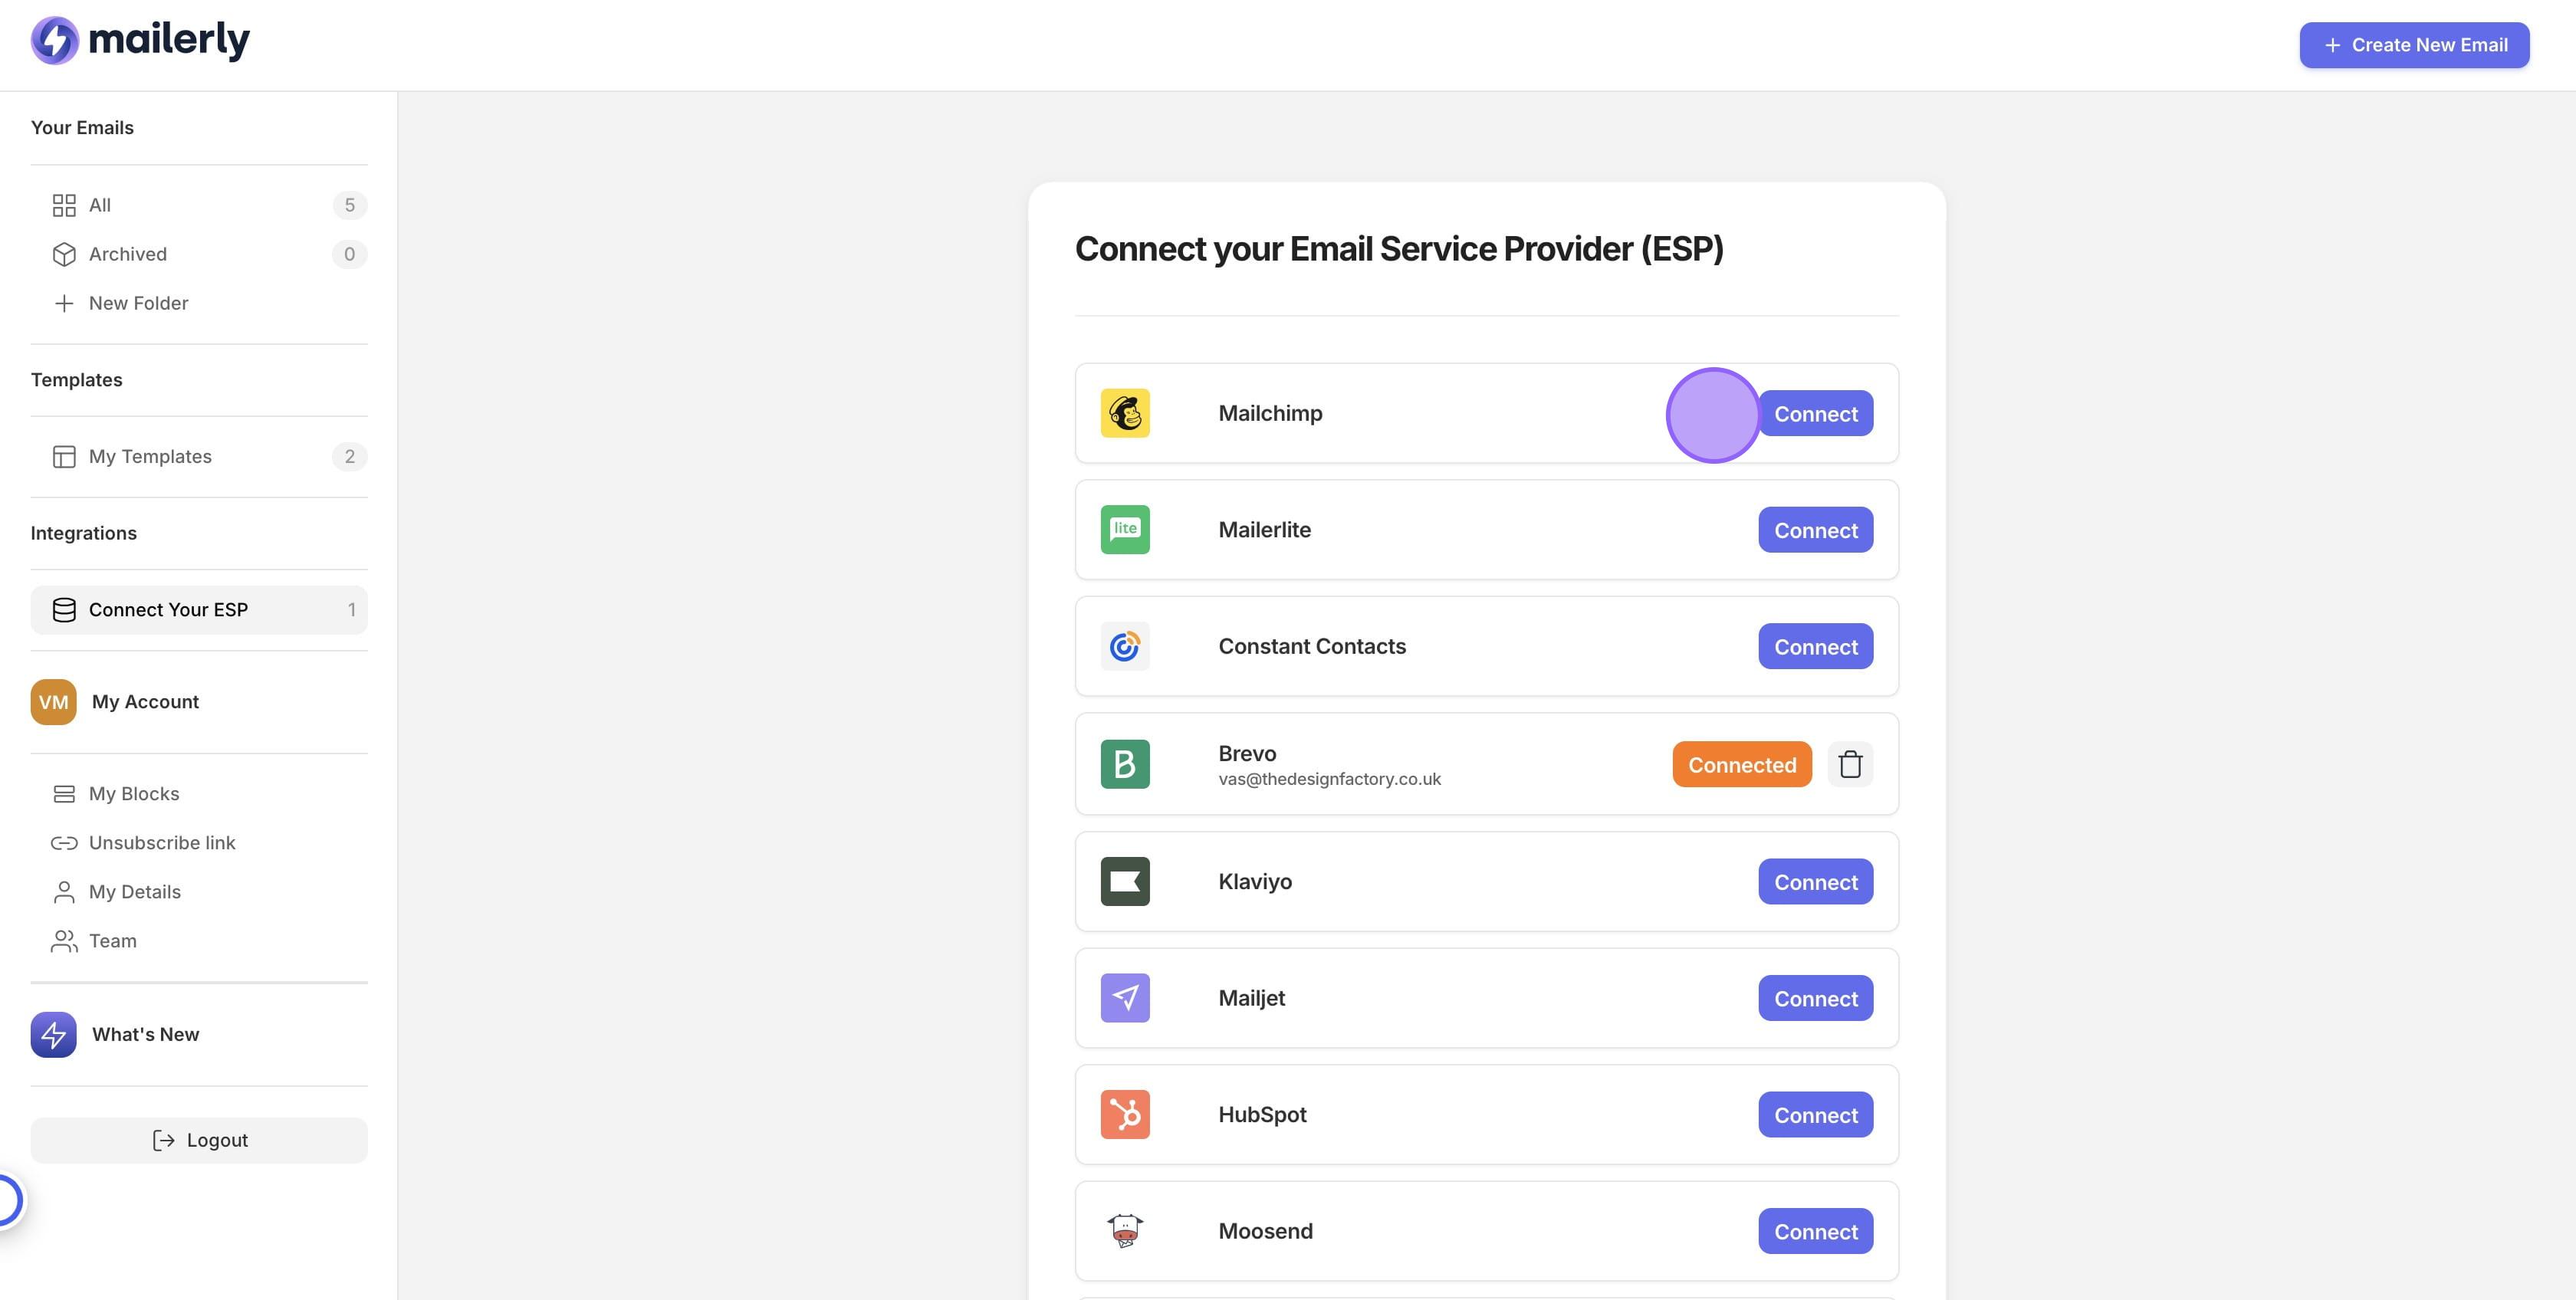Screen dimensions: 2576x1300
Task: Click the HubSpot logo icon
Action: 1125,1115
